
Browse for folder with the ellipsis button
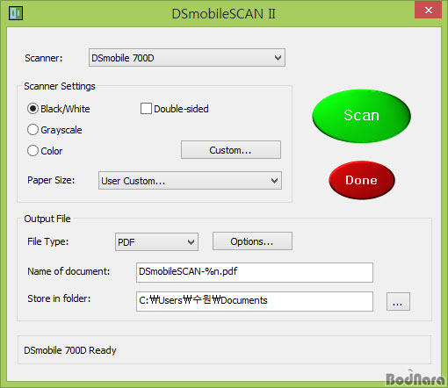tap(398, 301)
